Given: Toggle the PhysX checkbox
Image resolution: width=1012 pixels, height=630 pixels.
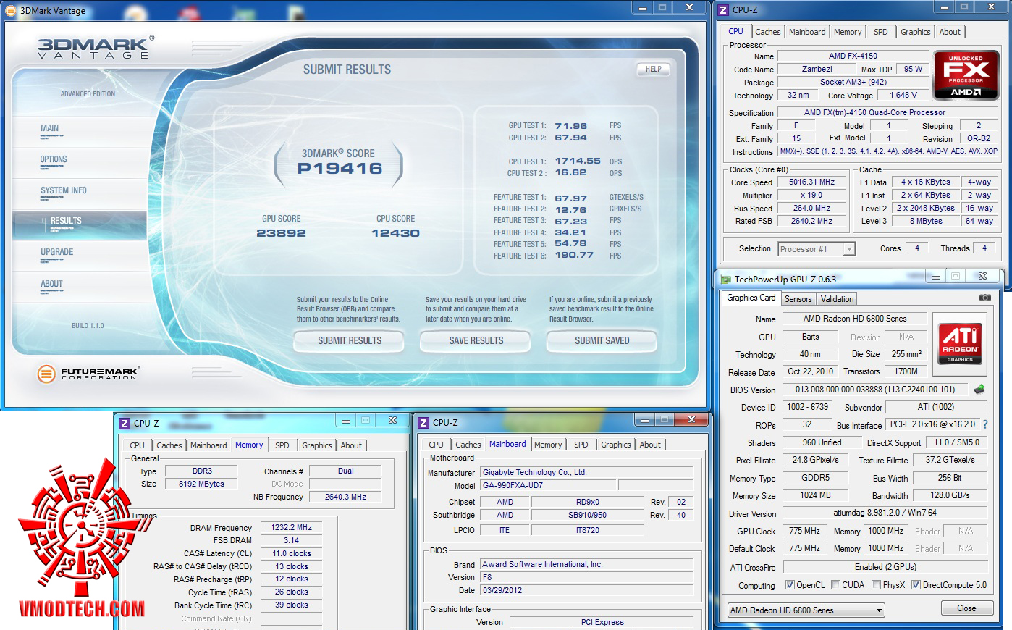Looking at the screenshot, I should click(877, 585).
